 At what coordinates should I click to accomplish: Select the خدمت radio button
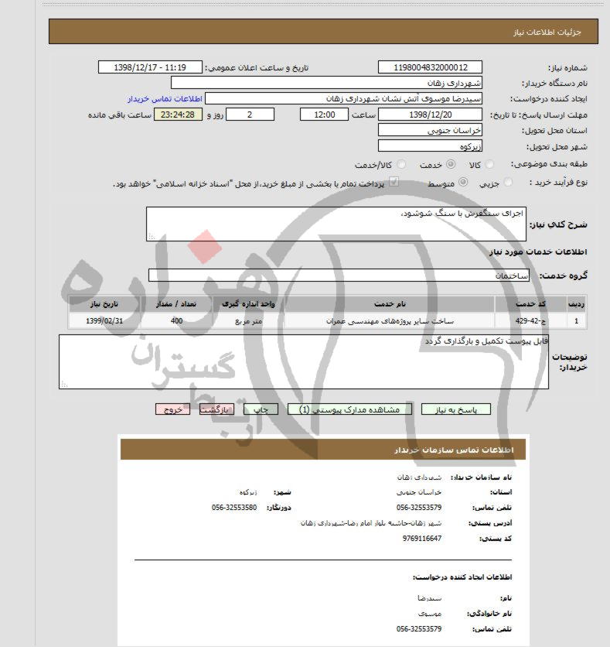[451, 164]
